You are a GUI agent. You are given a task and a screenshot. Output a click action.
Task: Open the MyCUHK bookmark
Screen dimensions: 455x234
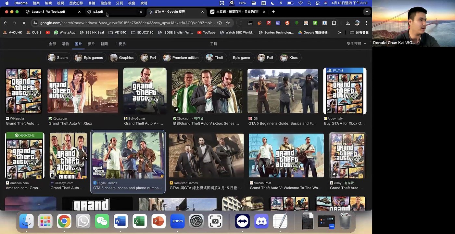tap(13, 32)
